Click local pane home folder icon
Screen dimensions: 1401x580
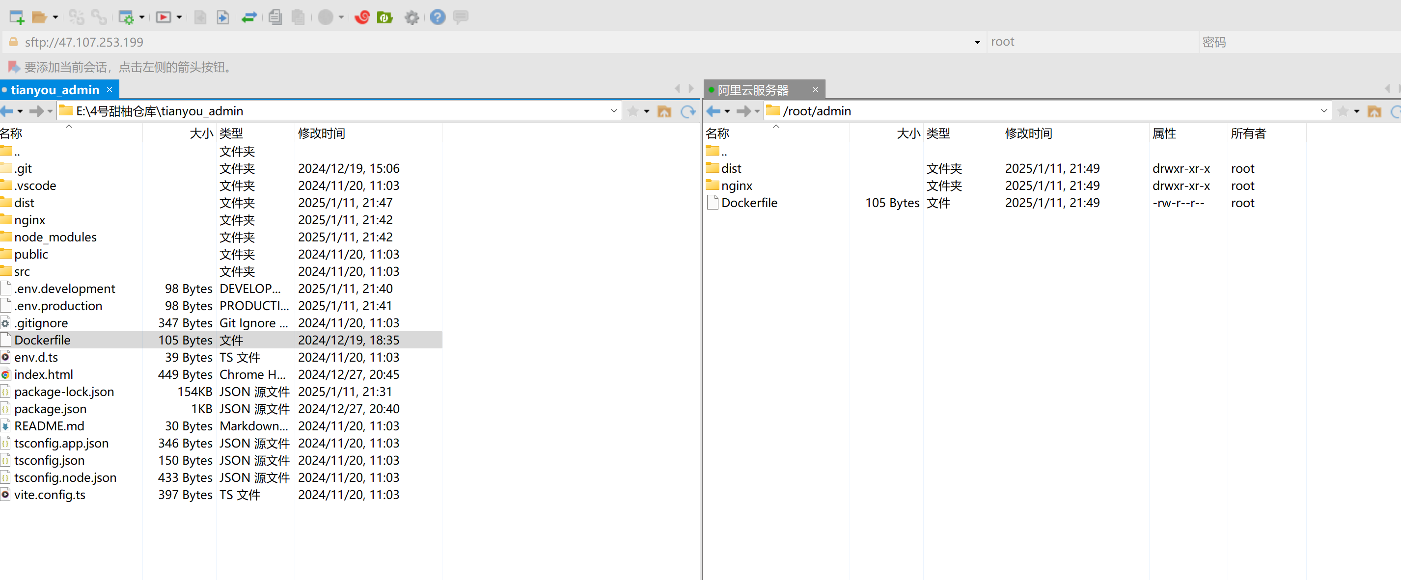tap(664, 111)
